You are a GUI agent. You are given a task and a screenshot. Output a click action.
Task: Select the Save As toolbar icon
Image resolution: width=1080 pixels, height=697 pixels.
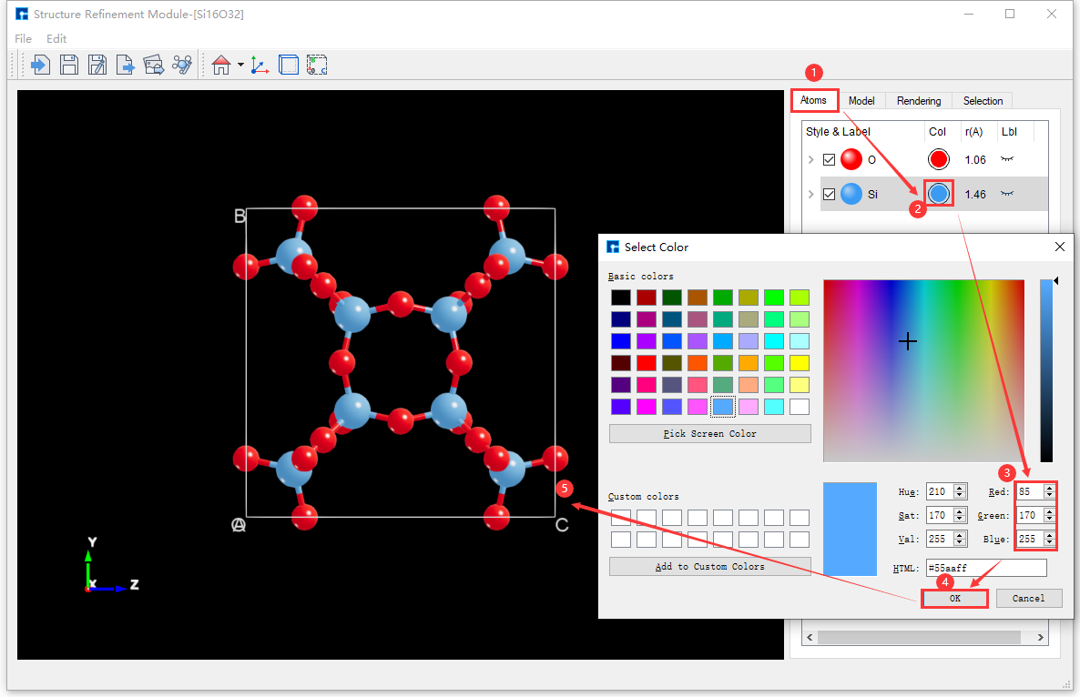point(97,64)
